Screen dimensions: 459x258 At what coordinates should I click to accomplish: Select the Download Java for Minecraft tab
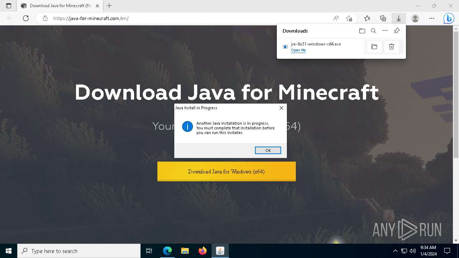point(60,6)
